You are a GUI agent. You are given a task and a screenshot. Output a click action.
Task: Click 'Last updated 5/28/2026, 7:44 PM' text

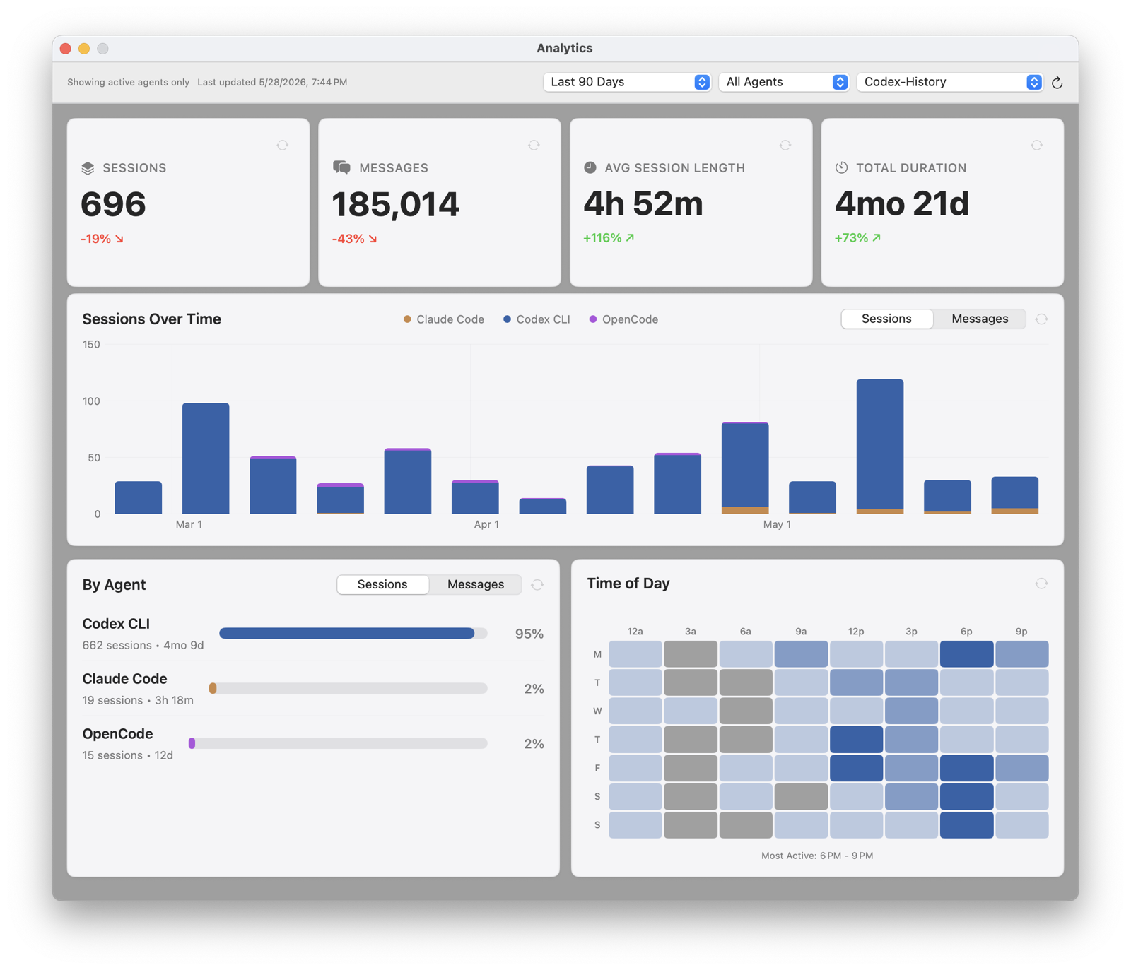pyautogui.click(x=272, y=83)
